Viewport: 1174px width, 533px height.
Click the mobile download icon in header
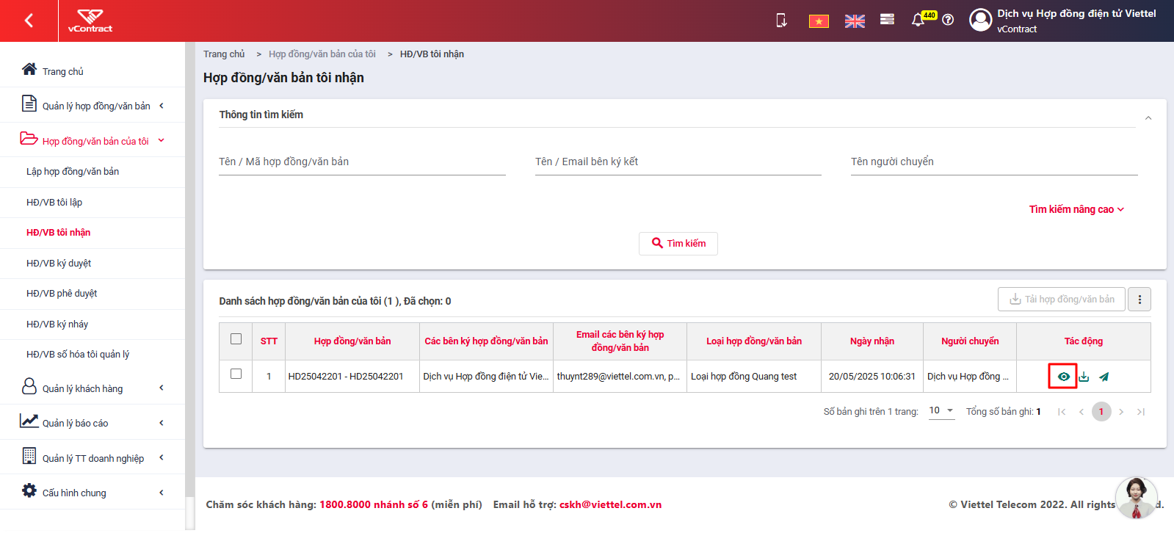[x=782, y=21]
